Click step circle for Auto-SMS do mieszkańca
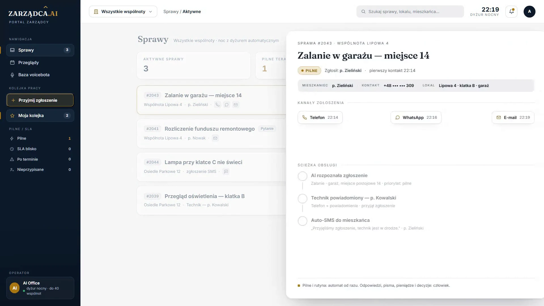 coord(303,221)
